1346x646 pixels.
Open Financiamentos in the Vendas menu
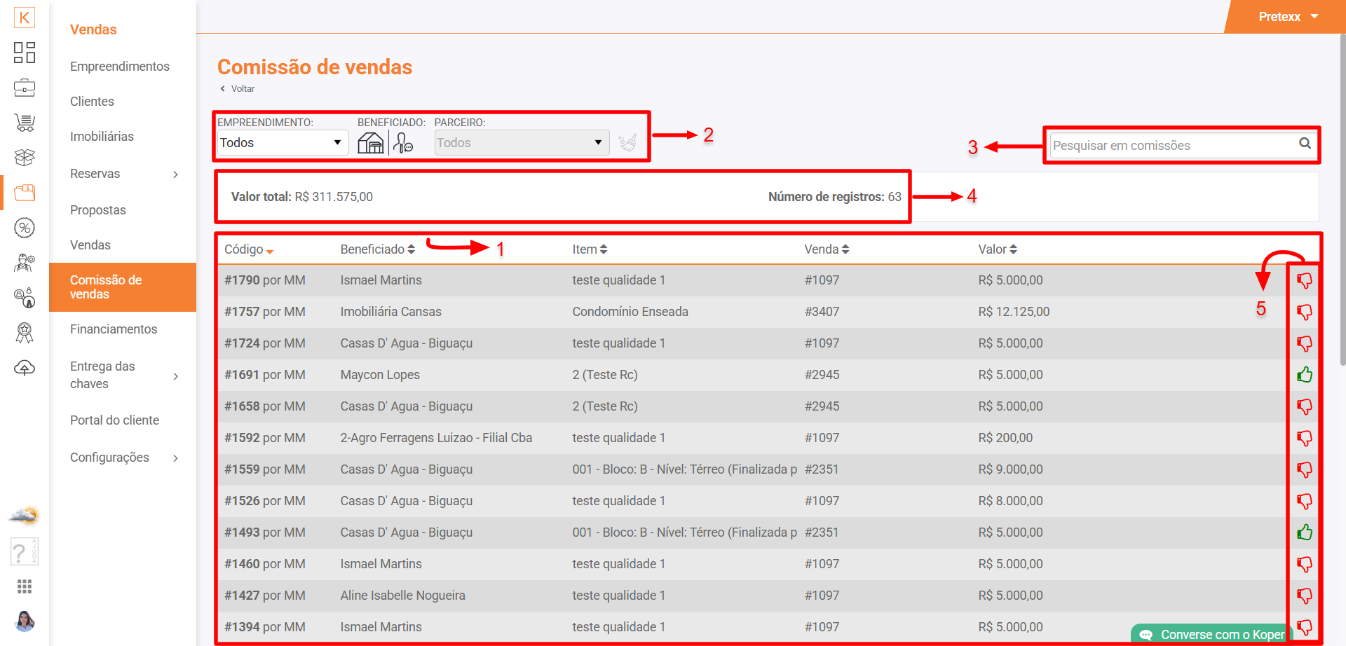114,329
